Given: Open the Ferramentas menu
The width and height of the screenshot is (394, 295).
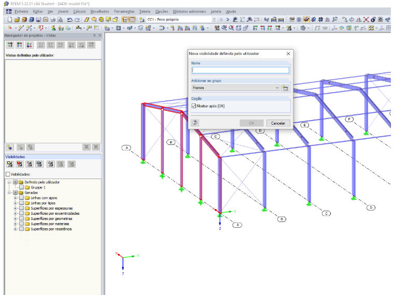Looking at the screenshot, I should [x=124, y=11].
